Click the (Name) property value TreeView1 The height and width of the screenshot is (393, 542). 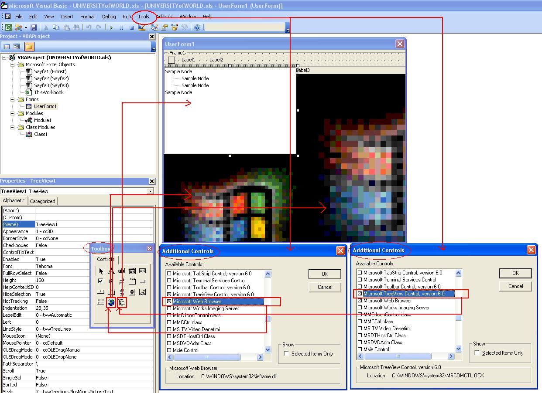point(94,224)
